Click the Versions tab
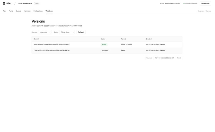 [49, 11]
